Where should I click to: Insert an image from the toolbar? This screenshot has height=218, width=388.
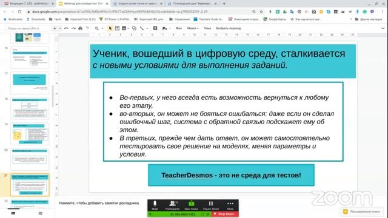(x=124, y=28)
